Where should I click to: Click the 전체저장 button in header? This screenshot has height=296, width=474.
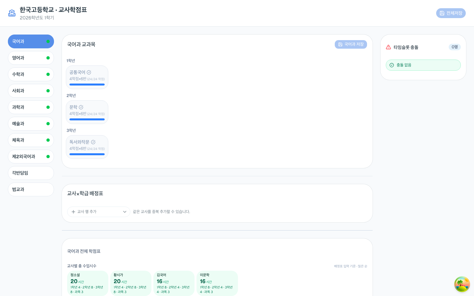coord(451,13)
